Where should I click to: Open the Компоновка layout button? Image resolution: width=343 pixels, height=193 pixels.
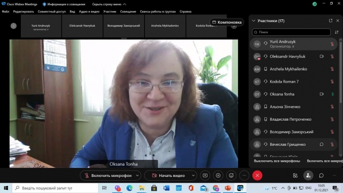(227, 22)
